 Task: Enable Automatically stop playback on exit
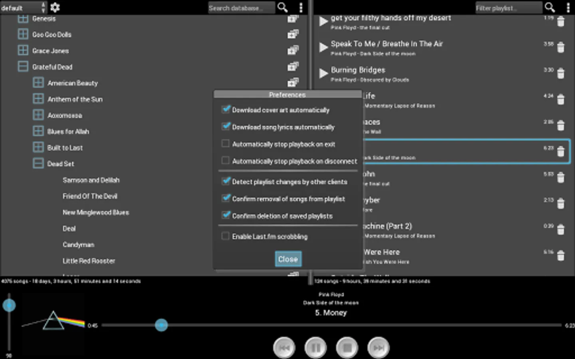pos(226,144)
